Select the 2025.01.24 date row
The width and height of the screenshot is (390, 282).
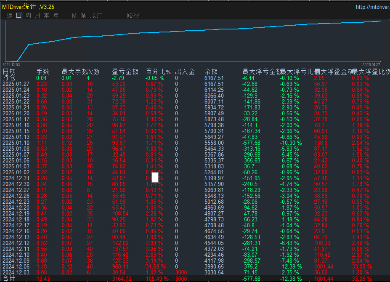pos(16,90)
